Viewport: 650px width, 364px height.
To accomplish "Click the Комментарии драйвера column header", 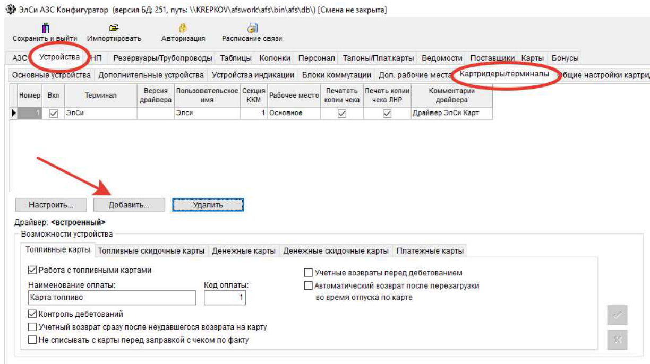I will [x=451, y=96].
